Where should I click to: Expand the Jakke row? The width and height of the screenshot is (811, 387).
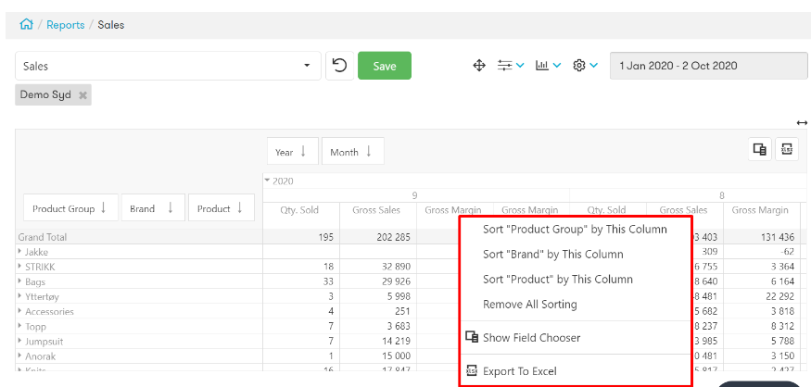[x=20, y=252]
